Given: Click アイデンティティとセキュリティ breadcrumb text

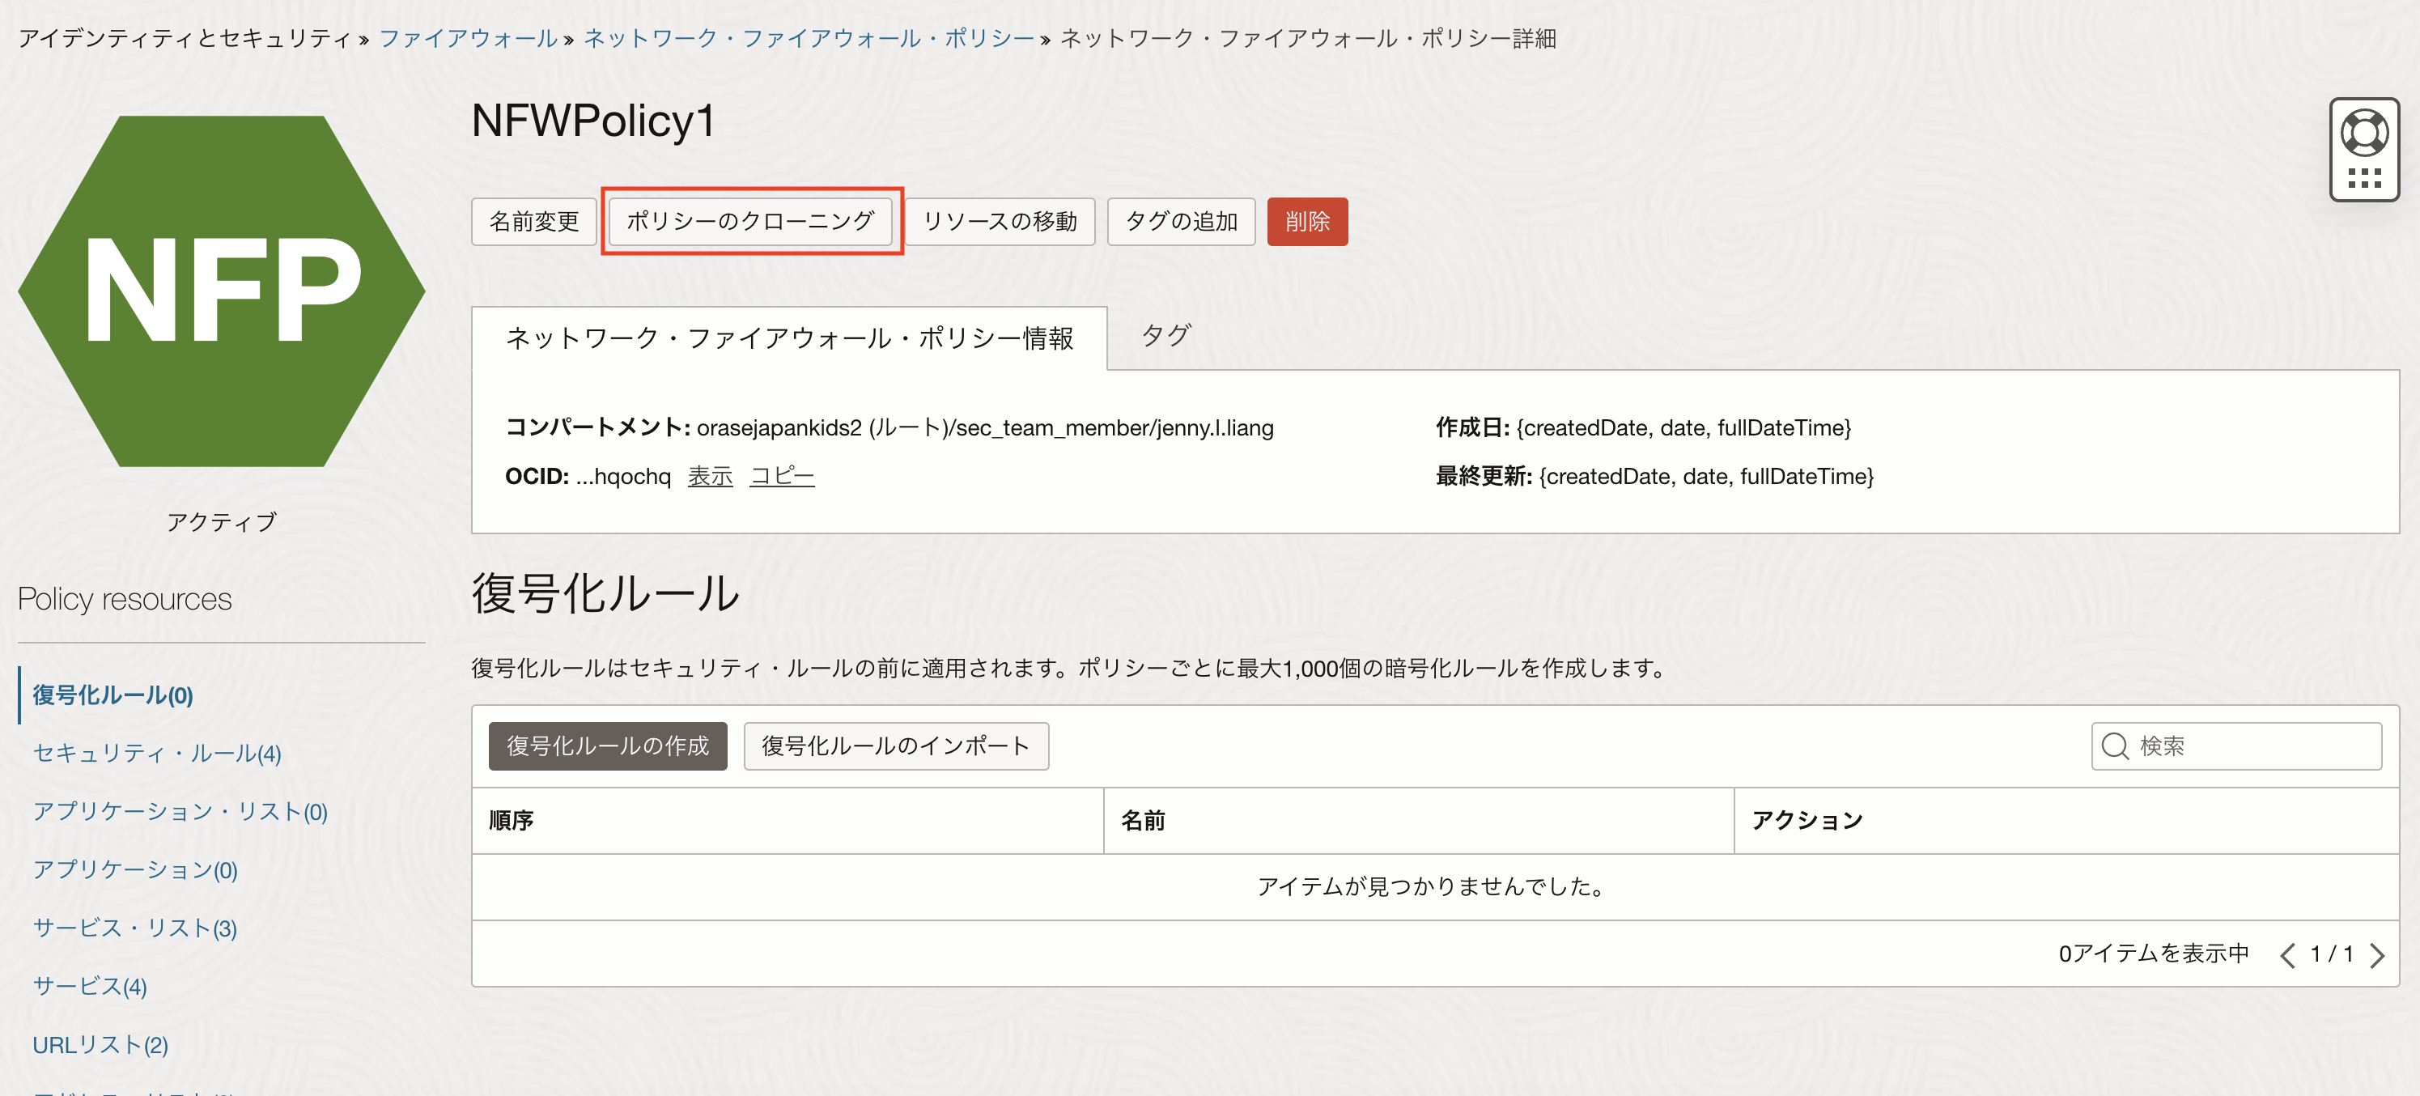Looking at the screenshot, I should point(185,39).
